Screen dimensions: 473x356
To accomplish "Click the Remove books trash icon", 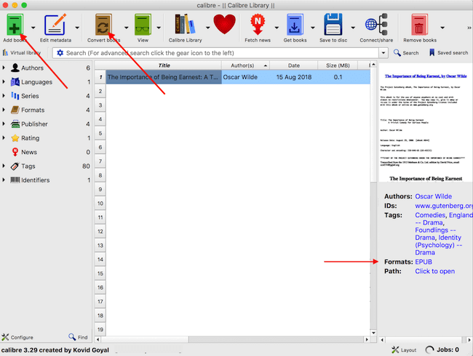I will [420, 25].
